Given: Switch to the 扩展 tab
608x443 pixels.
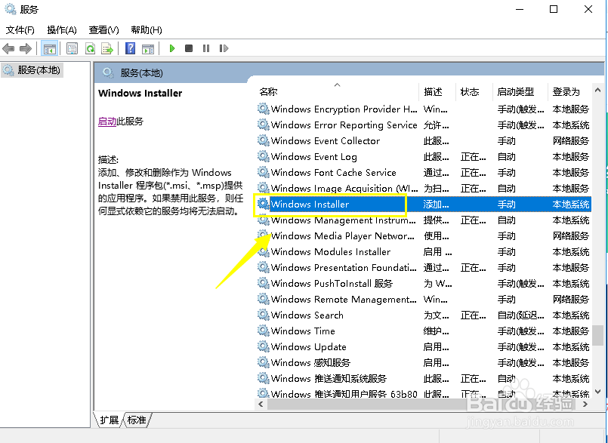Looking at the screenshot, I should (x=108, y=421).
